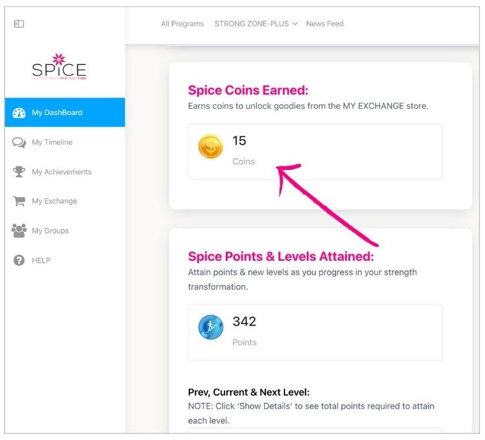The height and width of the screenshot is (440, 485).
Task: Click the dashboard gauge icon
Action: tap(19, 113)
